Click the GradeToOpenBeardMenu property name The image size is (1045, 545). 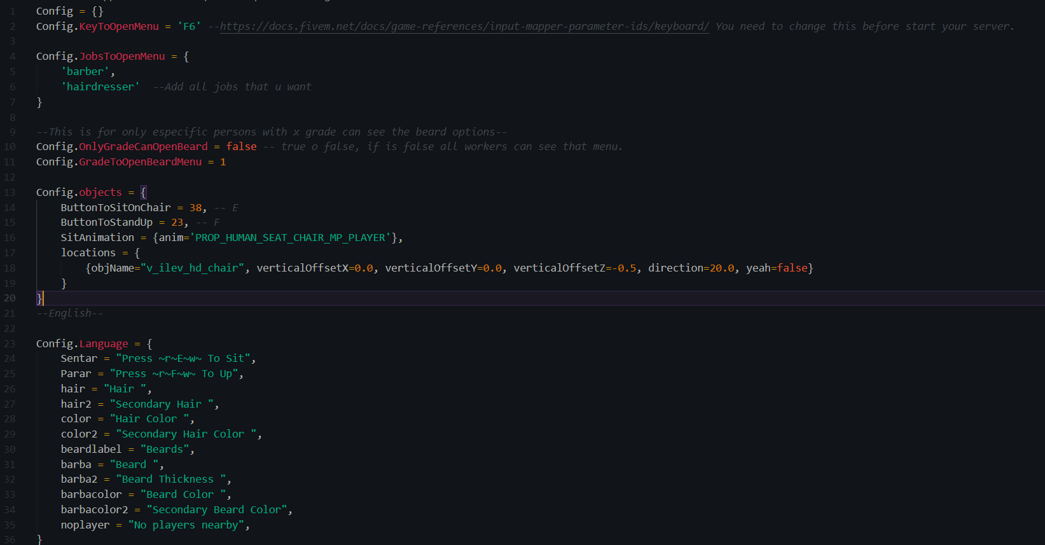pyautogui.click(x=140, y=162)
